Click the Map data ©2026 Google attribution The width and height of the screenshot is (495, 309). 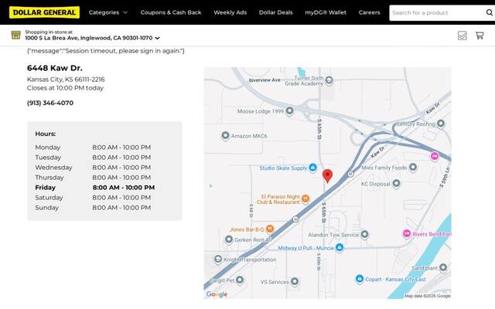point(428,296)
